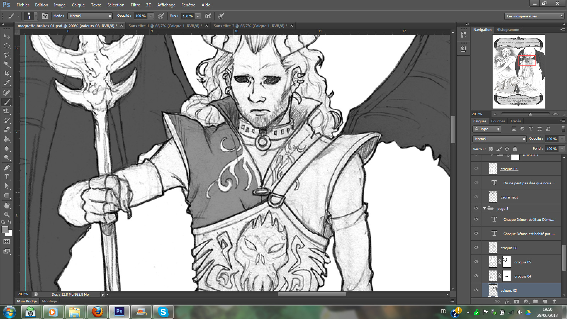
Task: Open the Opacité slider dropdown in options bar
Action: (x=151, y=16)
